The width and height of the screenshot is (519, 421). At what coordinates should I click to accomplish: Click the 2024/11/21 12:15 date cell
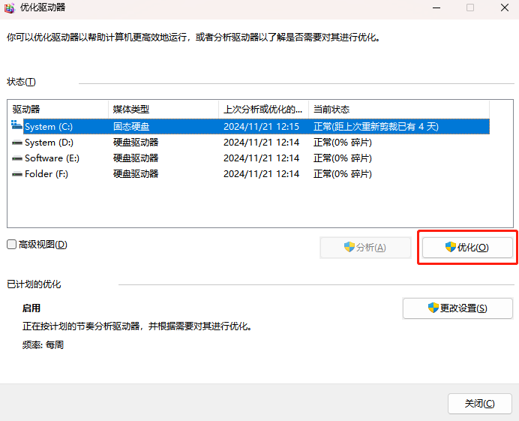(x=261, y=127)
